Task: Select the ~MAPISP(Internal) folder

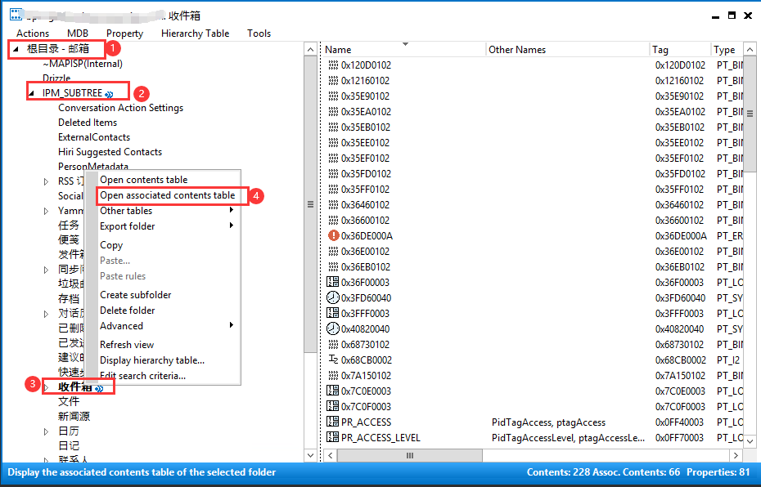Action: pos(83,64)
